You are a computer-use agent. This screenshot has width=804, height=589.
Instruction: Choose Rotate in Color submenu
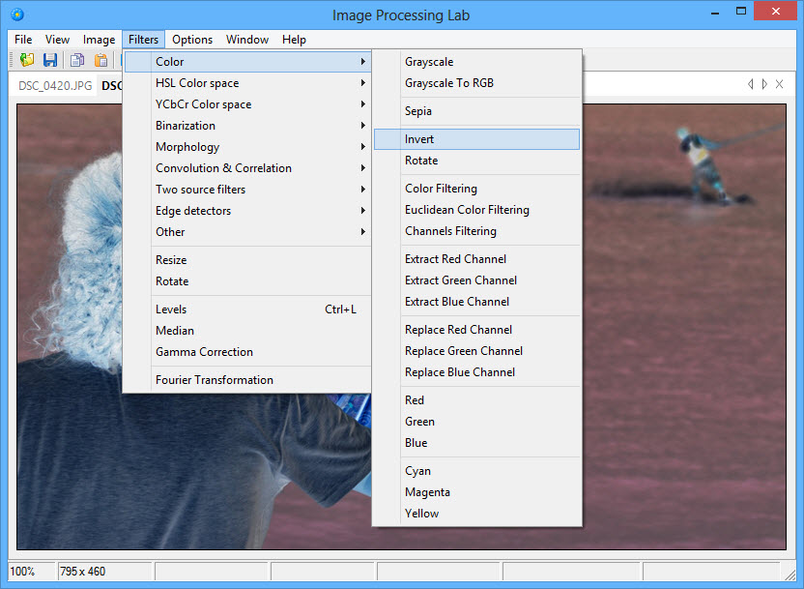476,161
